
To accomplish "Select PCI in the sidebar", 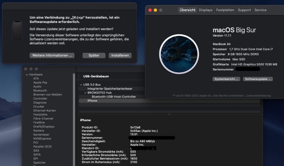I will point(36,142).
